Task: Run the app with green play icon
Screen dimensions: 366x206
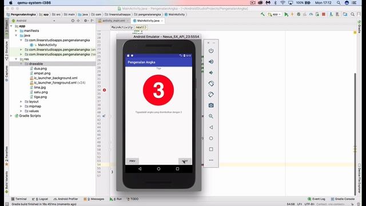Action: [x=286, y=14]
